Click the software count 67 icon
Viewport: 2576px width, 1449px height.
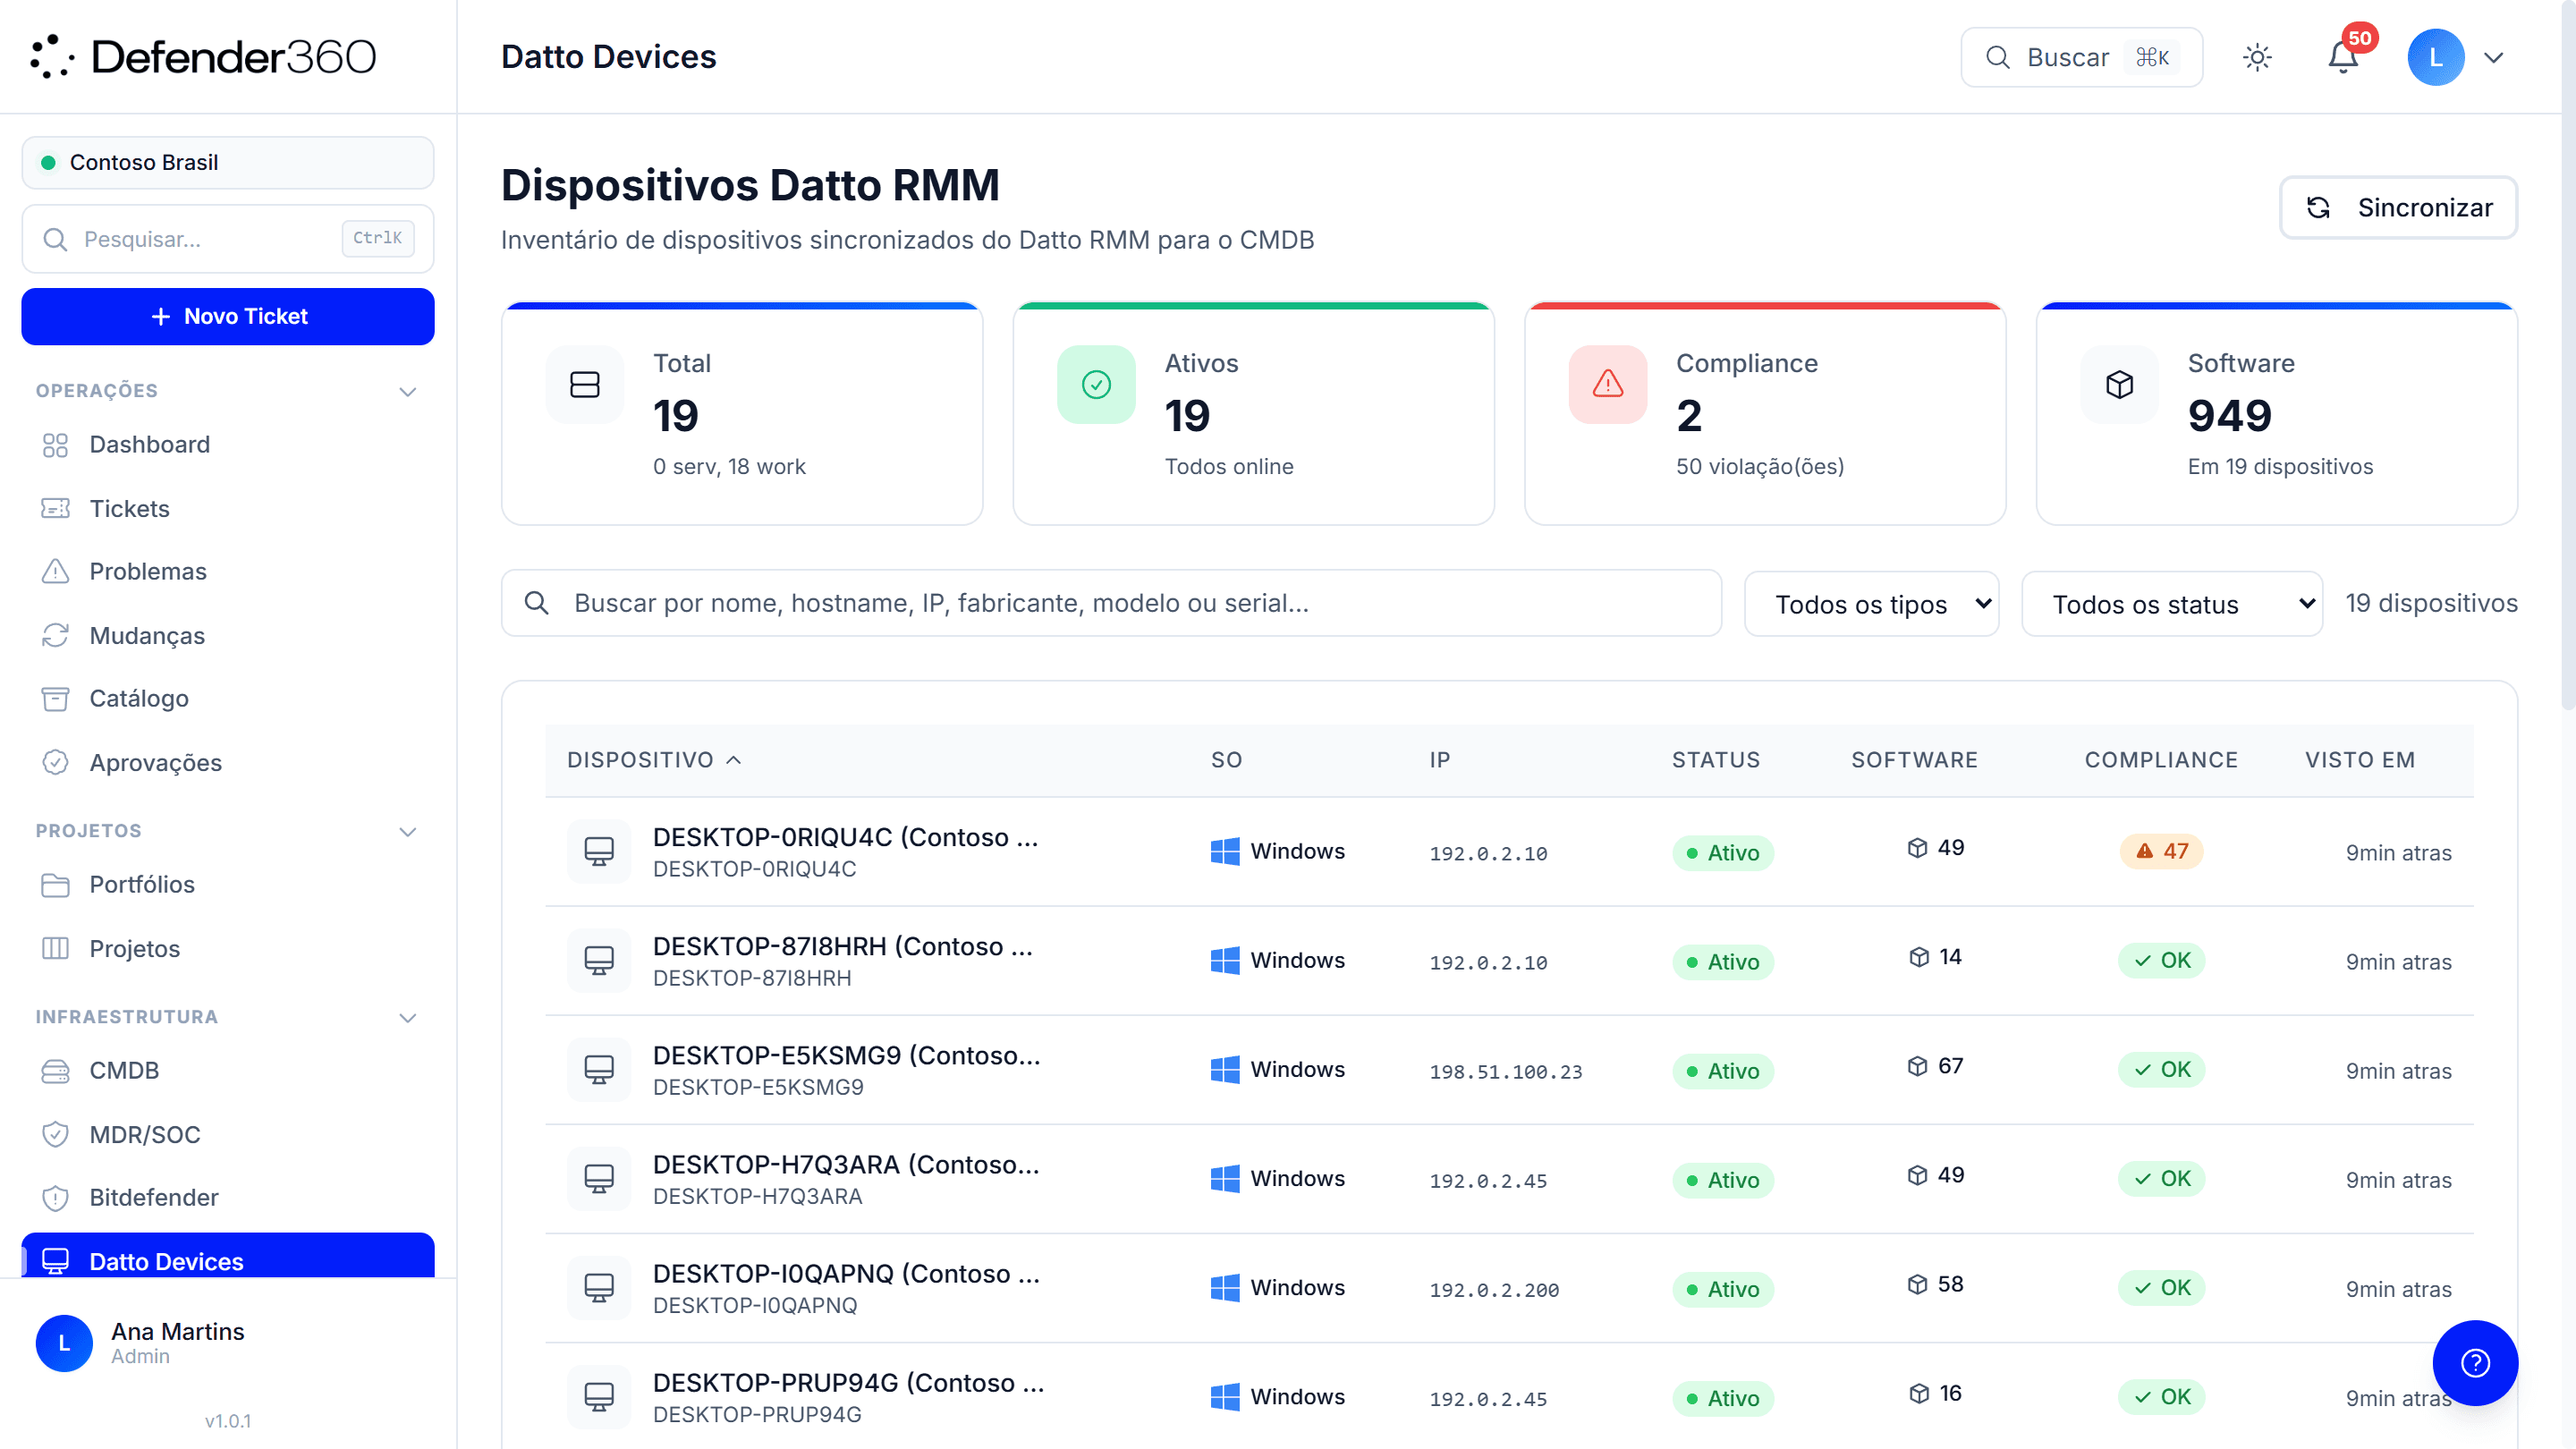click(x=1917, y=1066)
